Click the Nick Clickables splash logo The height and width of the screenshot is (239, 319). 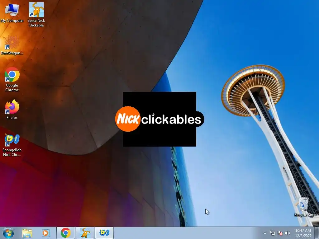(x=159, y=119)
